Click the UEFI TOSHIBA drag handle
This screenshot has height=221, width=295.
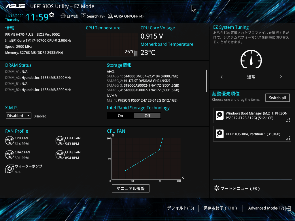pyautogui.click(x=288, y=138)
